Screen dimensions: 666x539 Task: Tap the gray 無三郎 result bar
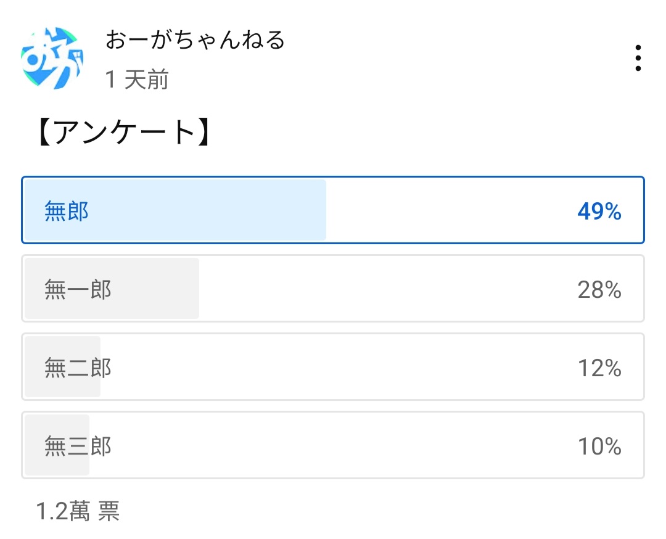click(57, 445)
